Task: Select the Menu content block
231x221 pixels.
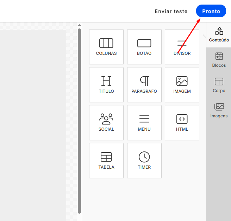Action: point(144,123)
